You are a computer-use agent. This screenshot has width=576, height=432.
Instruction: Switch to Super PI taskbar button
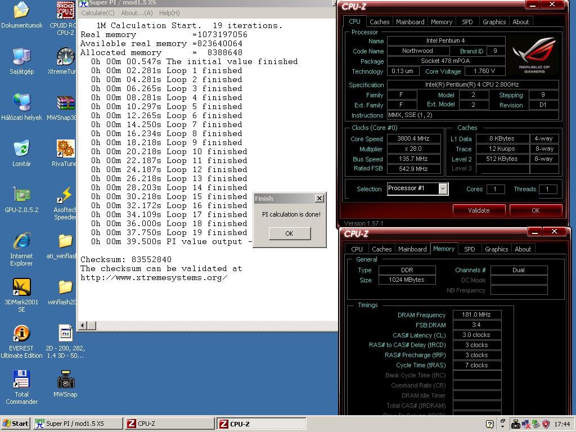tap(78, 424)
